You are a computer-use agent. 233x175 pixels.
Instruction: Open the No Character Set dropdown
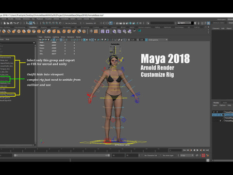click(150, 156)
